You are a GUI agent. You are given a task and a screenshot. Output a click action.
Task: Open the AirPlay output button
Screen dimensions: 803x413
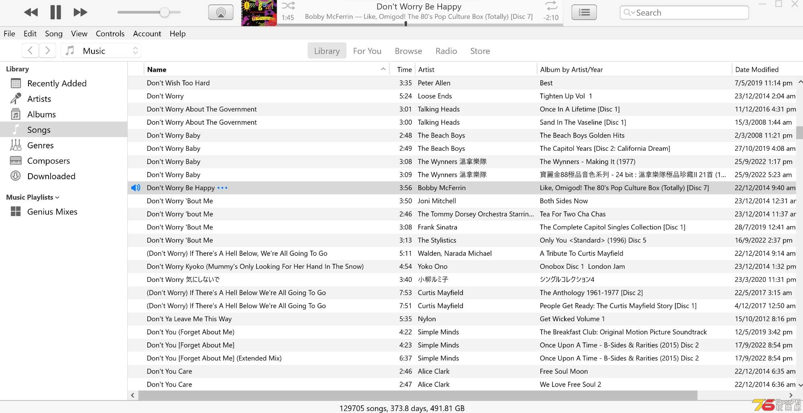221,12
